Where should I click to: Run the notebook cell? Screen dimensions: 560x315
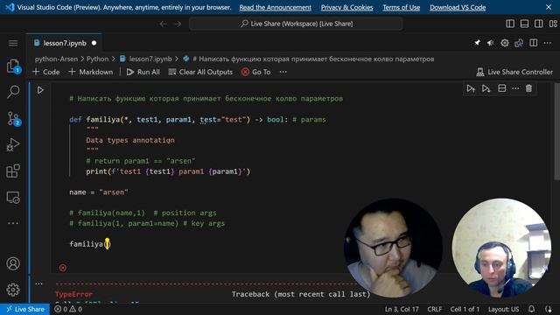click(x=40, y=90)
